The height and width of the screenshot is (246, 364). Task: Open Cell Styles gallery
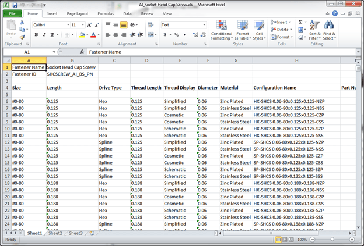coord(259,30)
